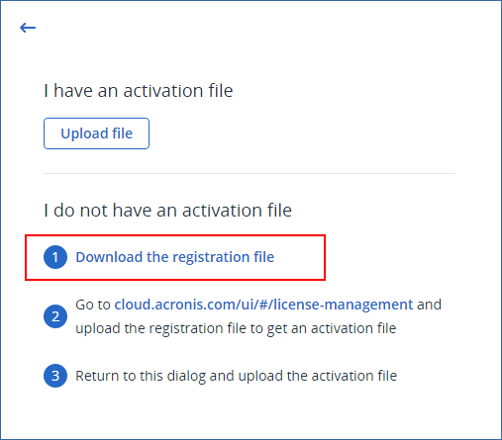Click the word 'and' after the URL

429,305
